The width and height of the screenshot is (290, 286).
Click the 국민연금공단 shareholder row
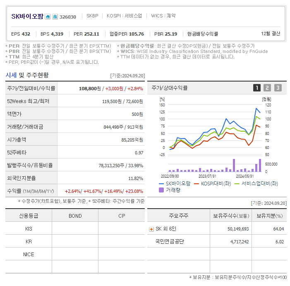click(217, 242)
